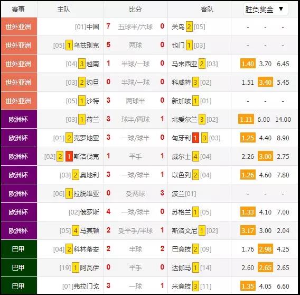Click the red card badge beside 匈牙利
This screenshot has width=300, height=295.
pos(195,138)
